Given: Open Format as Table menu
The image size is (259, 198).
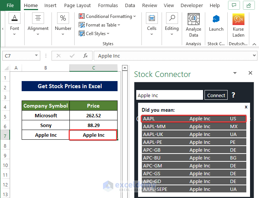Looking at the screenshot, I should click(99, 25).
